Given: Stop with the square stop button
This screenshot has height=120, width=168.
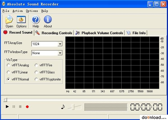Looking at the screenshot, I should (20, 106).
